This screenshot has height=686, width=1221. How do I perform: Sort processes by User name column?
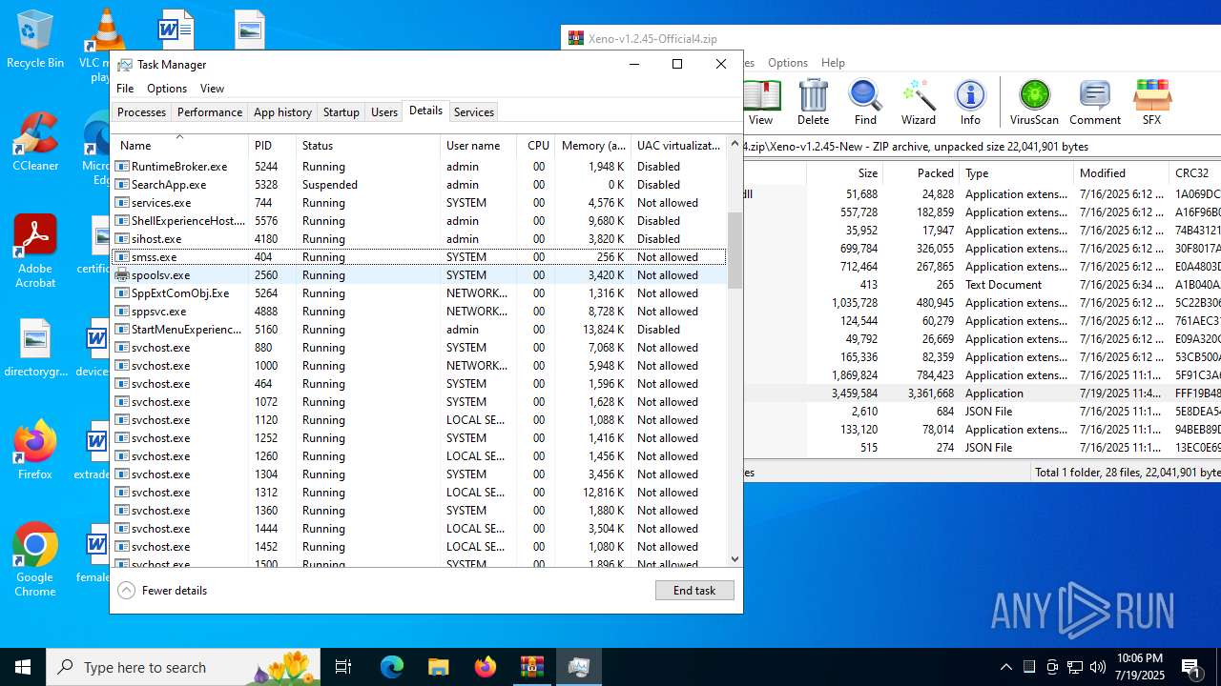coord(479,146)
